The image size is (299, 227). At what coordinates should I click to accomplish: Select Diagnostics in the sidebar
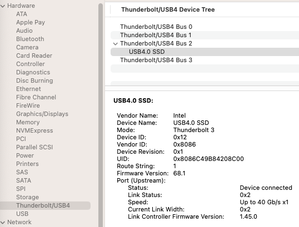coord(33,72)
